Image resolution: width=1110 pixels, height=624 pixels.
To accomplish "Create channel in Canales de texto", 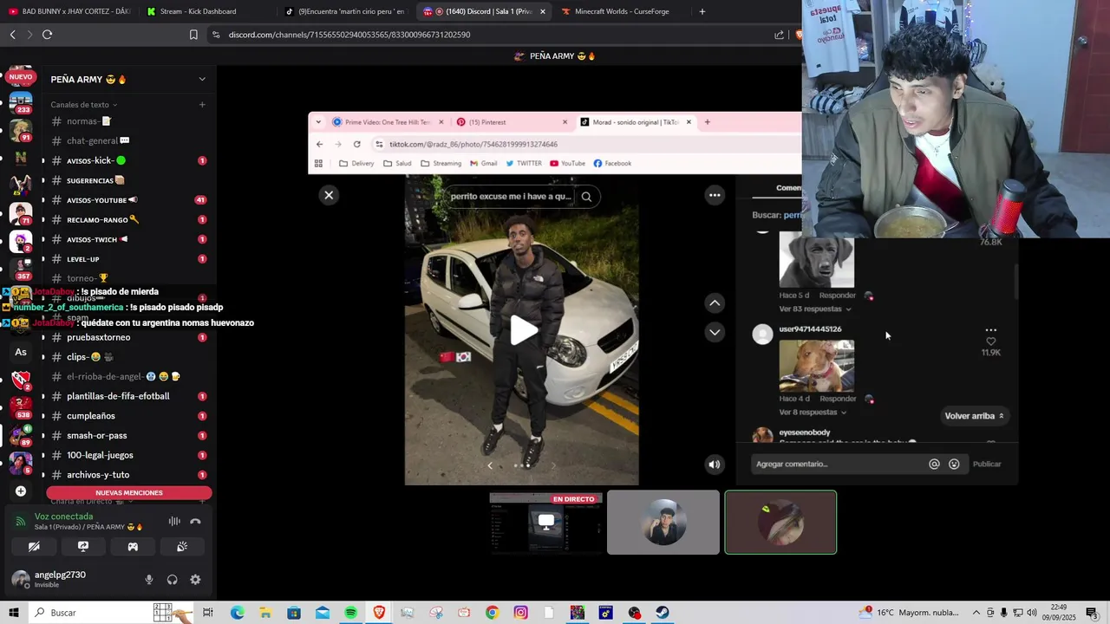I will [x=202, y=105].
